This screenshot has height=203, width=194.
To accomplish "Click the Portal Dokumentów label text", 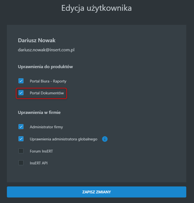I will pos(47,93).
